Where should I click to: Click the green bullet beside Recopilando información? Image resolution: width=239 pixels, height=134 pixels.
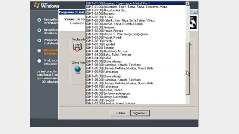click(39, 20)
